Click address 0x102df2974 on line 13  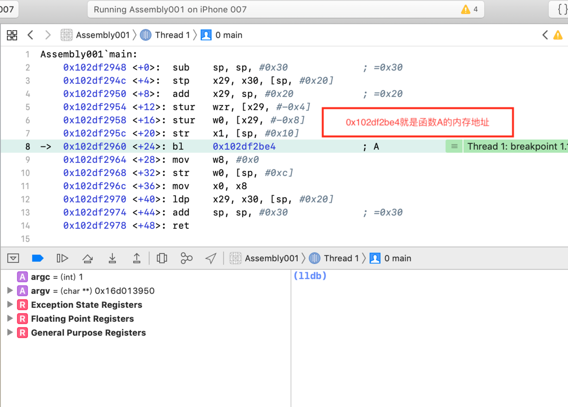pos(95,213)
